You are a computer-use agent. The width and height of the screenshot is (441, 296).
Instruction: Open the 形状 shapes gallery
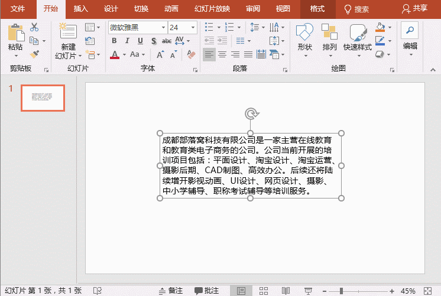[x=305, y=40]
